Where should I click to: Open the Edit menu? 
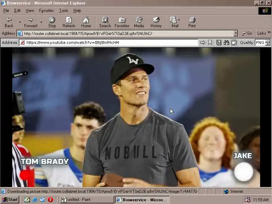17,11
